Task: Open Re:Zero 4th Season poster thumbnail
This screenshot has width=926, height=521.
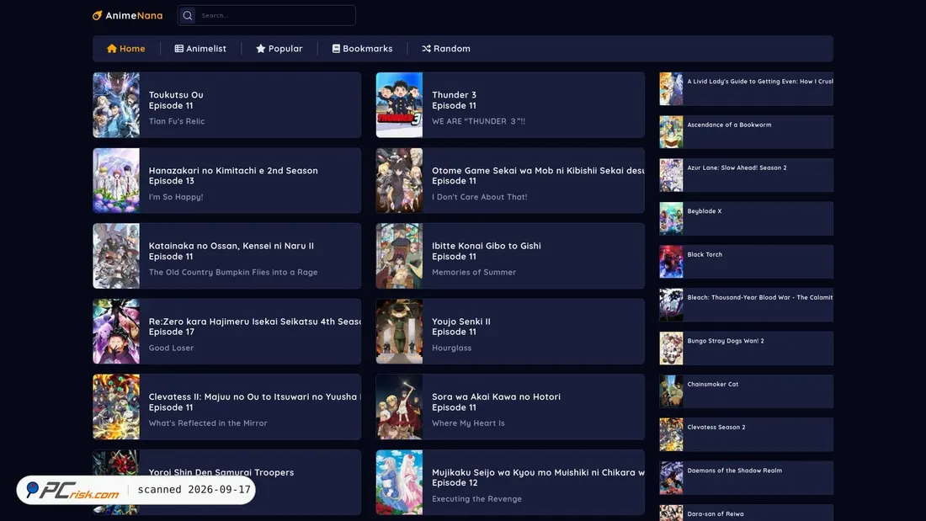Action: [x=116, y=332]
